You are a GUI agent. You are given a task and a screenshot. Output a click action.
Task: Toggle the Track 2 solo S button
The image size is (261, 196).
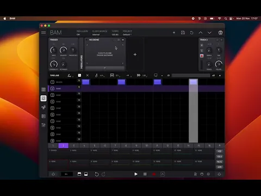[202, 51]
